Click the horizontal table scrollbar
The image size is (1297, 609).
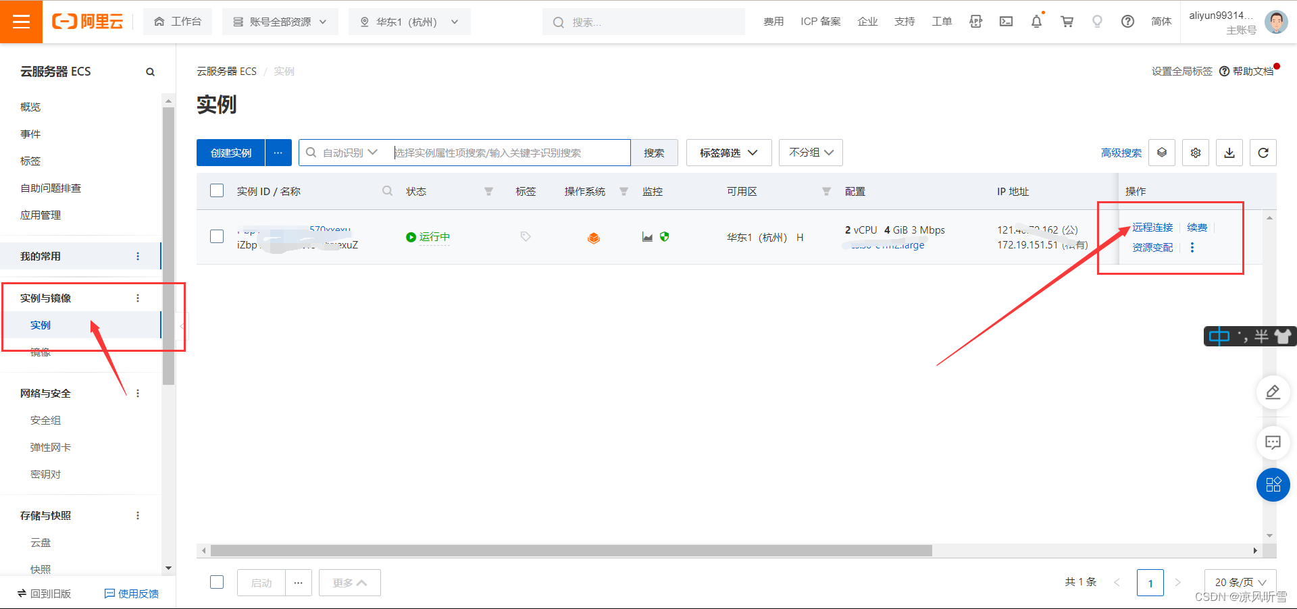coord(571,551)
